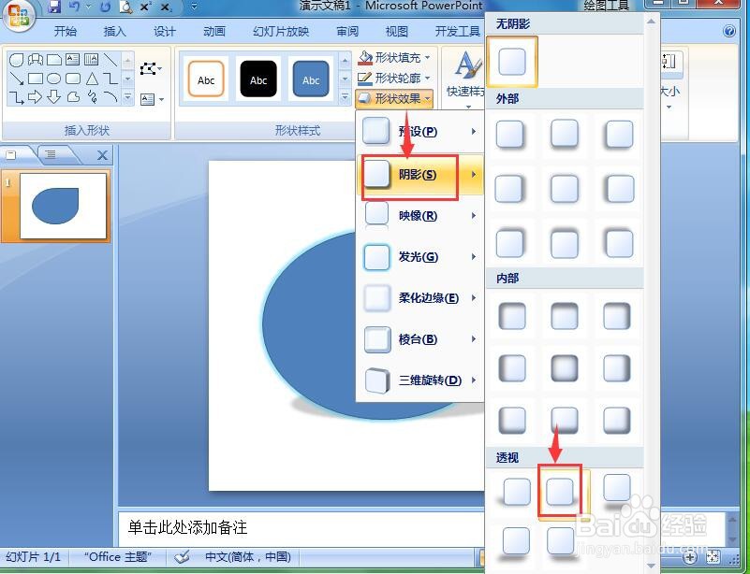The image size is (750, 574).
Task: Switch to the 插入 (Insert) ribbon tab
Action: pyautogui.click(x=114, y=31)
